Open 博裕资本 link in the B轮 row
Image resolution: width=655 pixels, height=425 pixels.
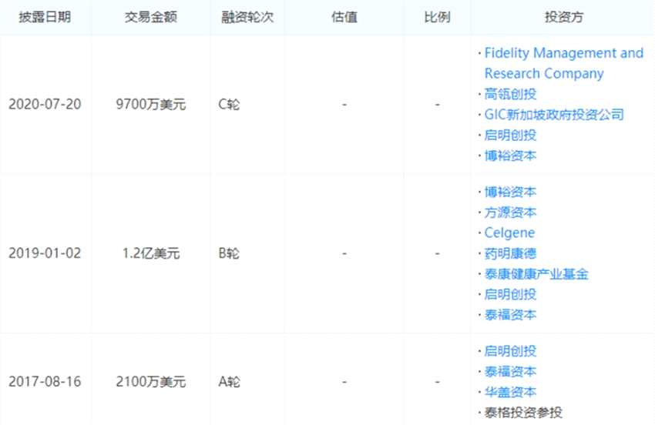(x=510, y=192)
